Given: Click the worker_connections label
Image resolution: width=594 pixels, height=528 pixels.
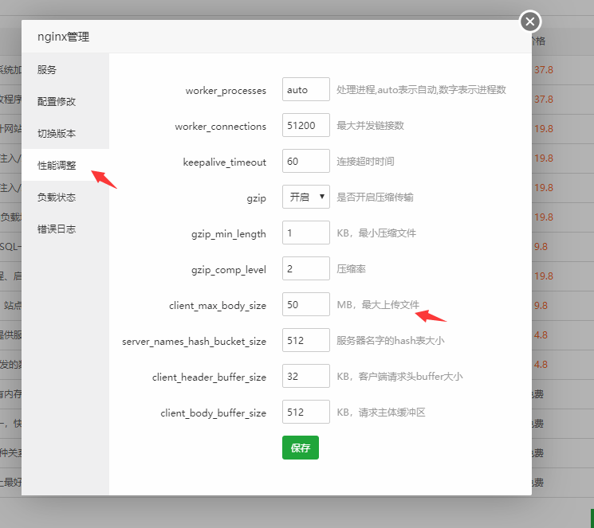Looking at the screenshot, I should [221, 127].
